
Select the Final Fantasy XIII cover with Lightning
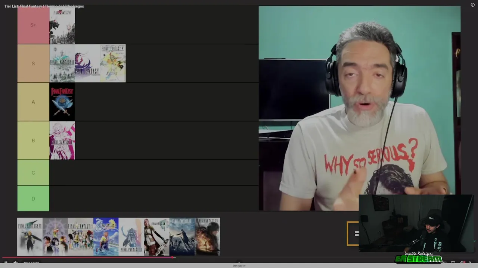(x=157, y=237)
